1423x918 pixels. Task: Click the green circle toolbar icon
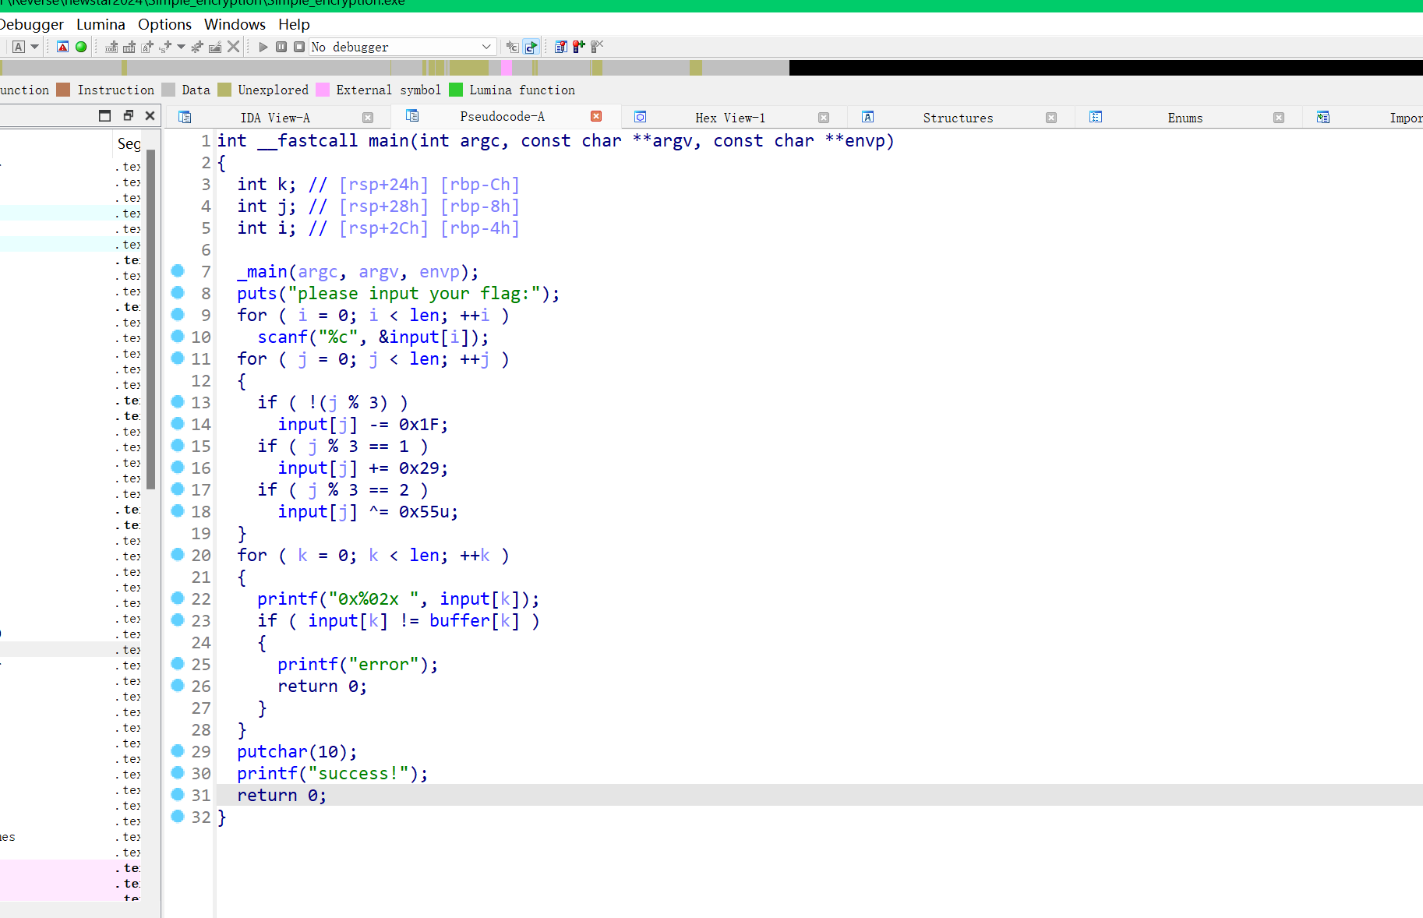point(81,47)
